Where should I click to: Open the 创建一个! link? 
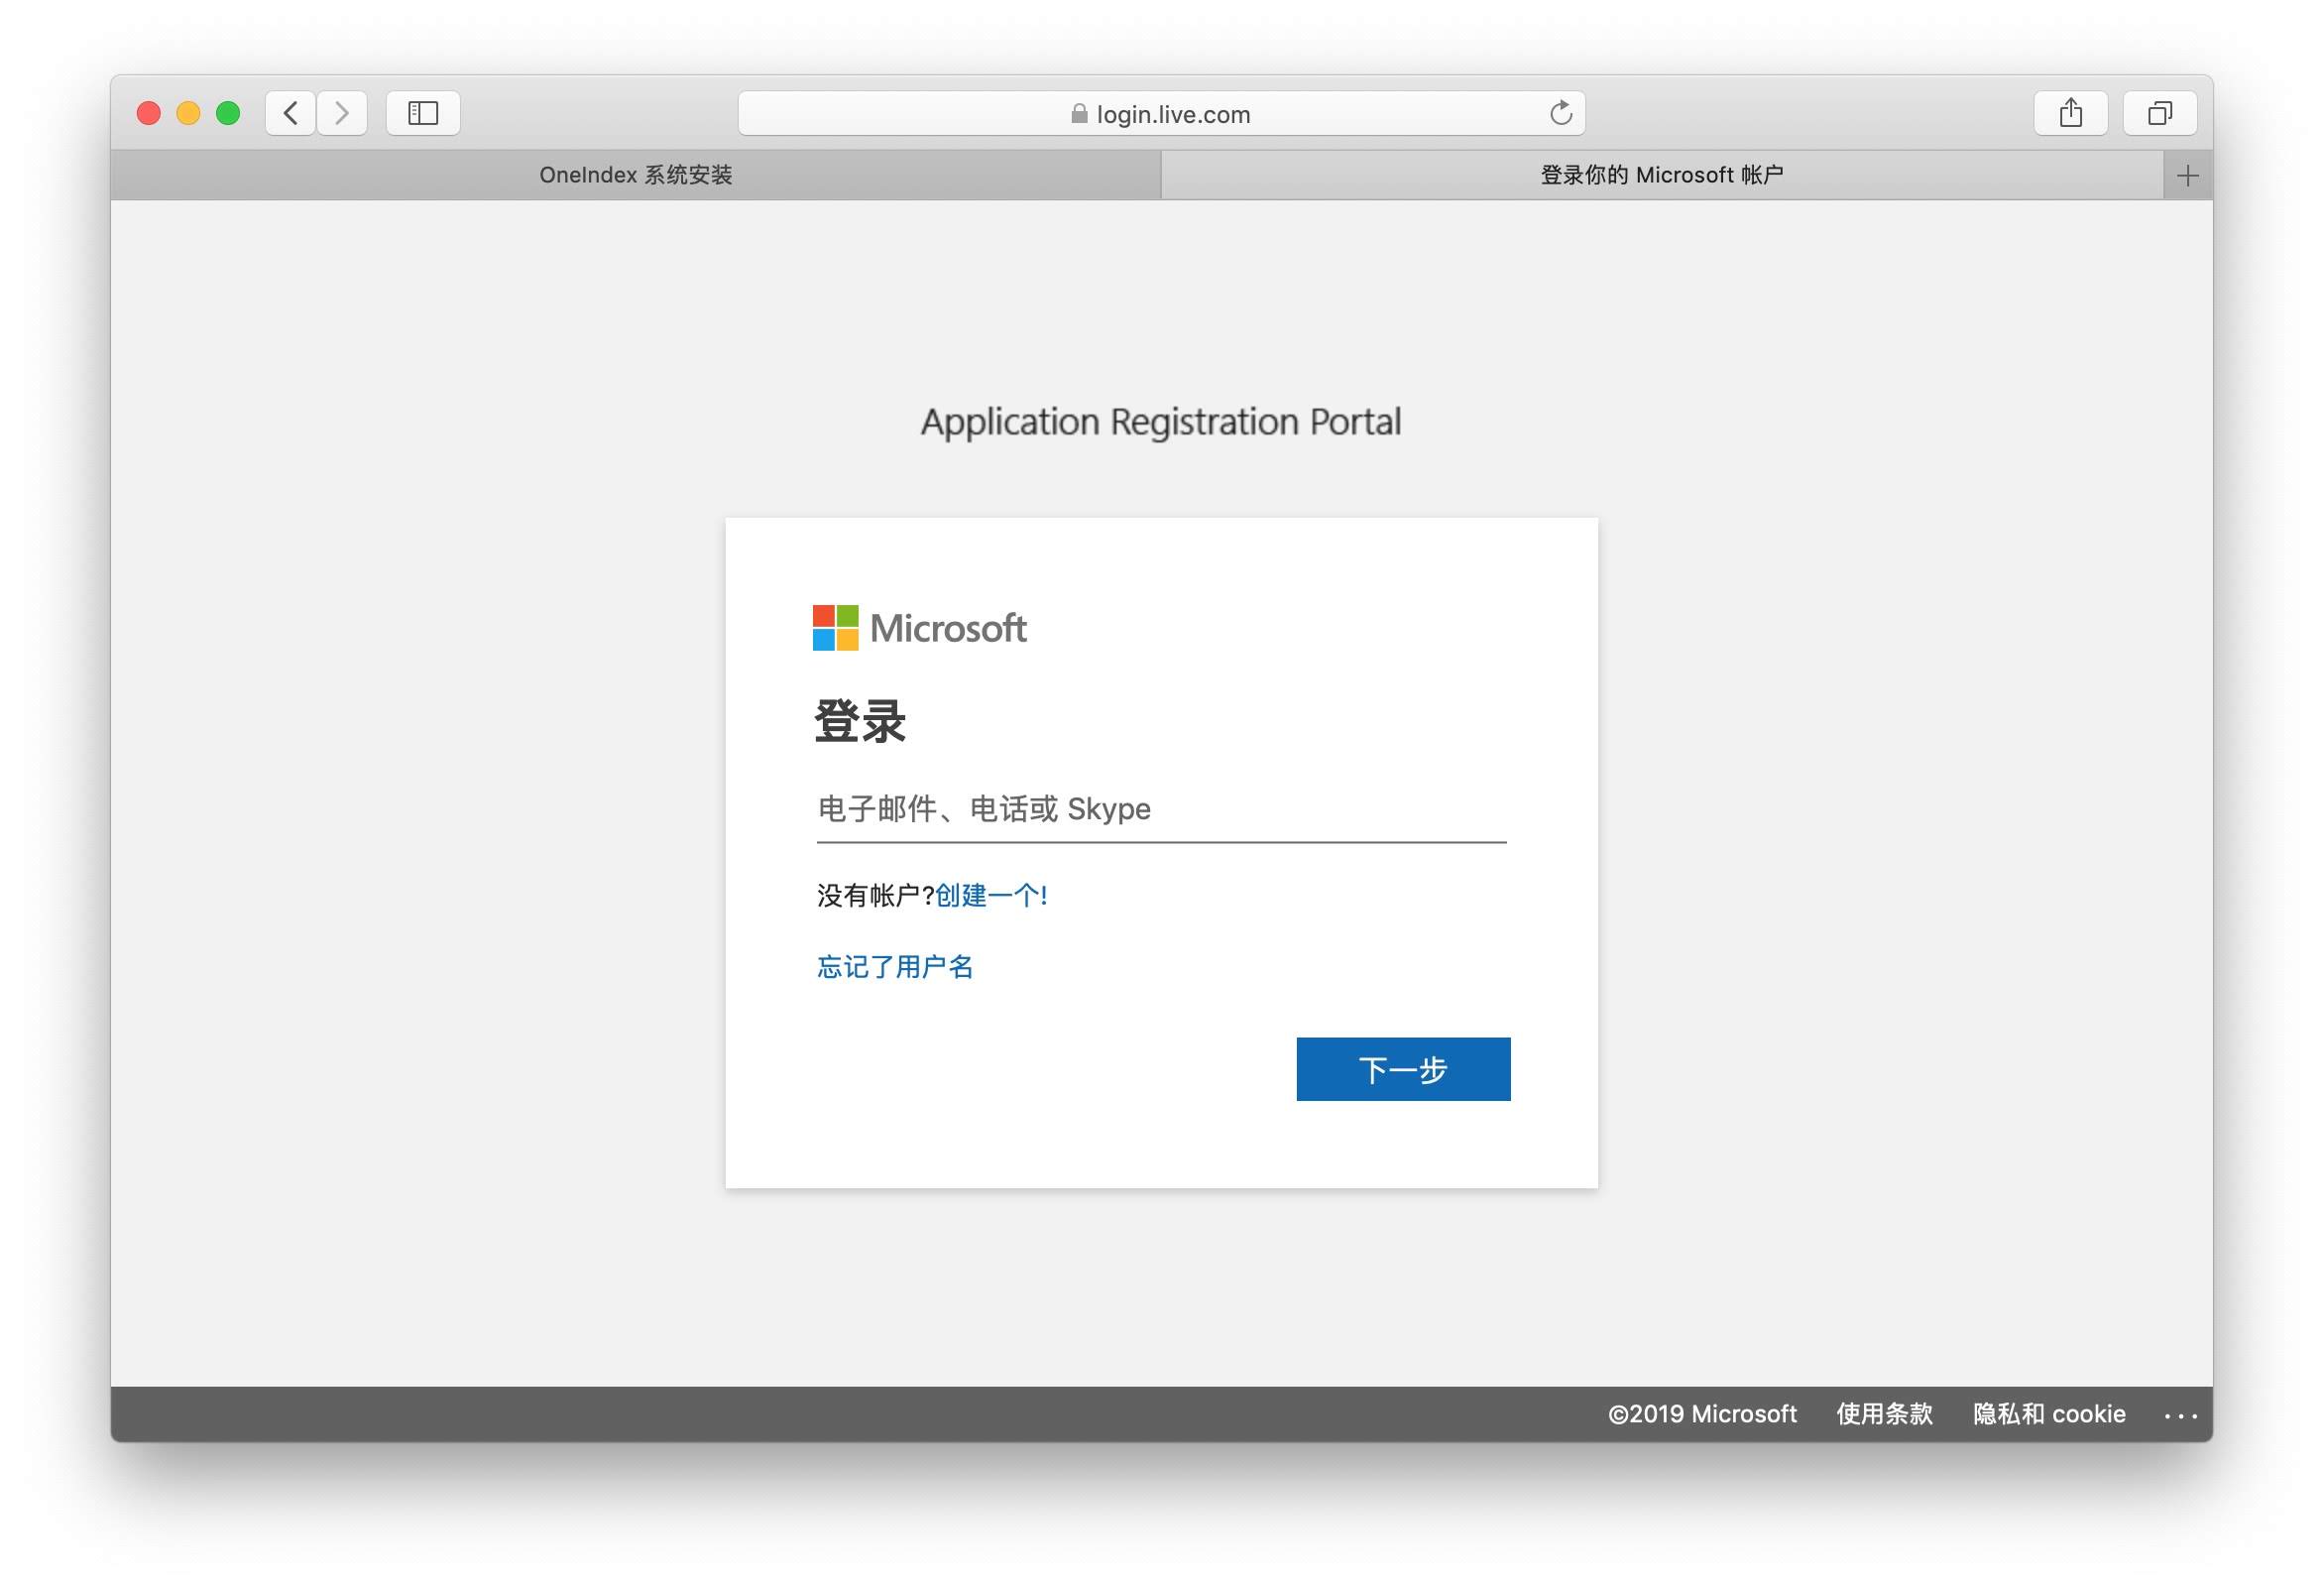click(991, 895)
